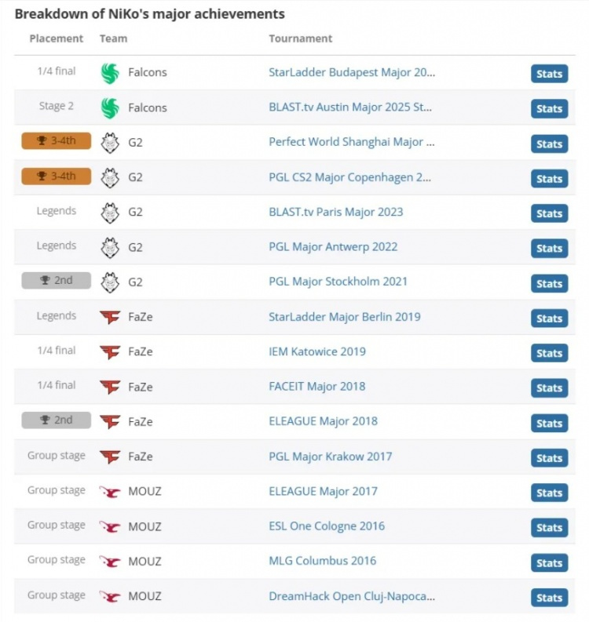Image resolution: width=589 pixels, height=622 pixels.
Task: Click the Tournament column header
Action: point(300,38)
